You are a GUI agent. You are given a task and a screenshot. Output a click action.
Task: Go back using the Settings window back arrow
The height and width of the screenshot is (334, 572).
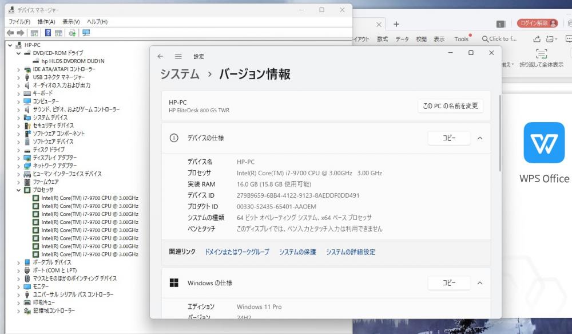coord(160,56)
